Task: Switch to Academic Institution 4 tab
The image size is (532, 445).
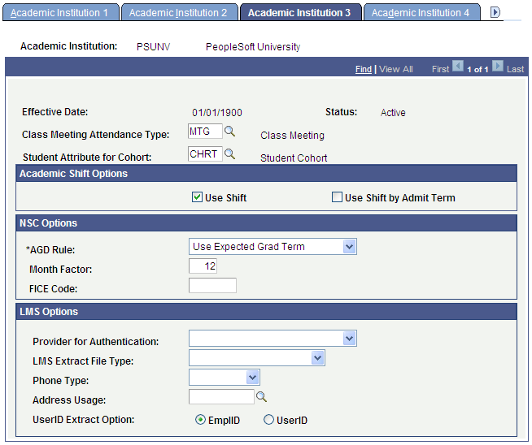Action: (x=421, y=12)
